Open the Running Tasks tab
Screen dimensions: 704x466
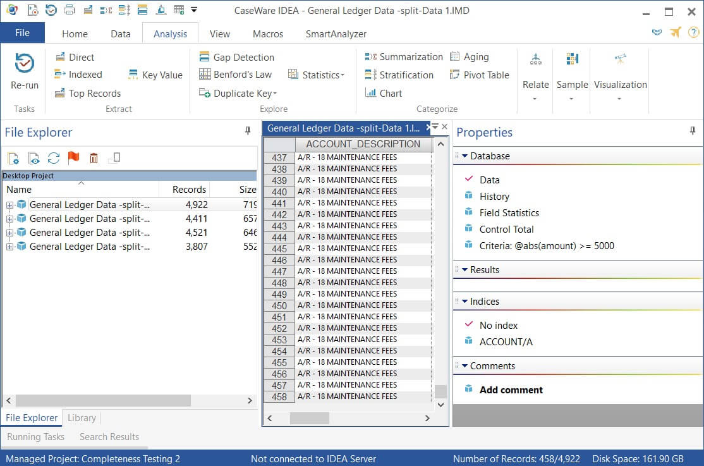[x=36, y=437]
